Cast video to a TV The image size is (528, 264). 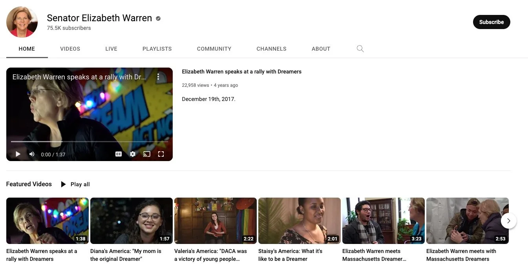pyautogui.click(x=147, y=154)
